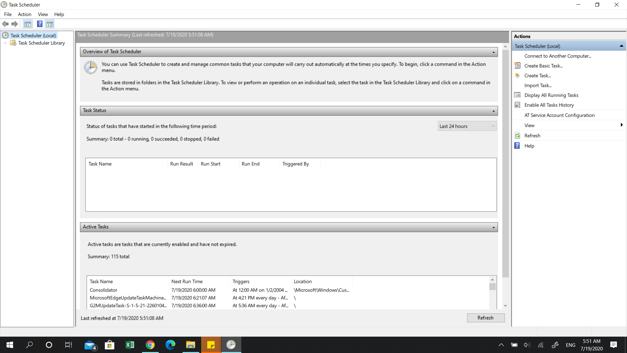Collapse the Task Status section

click(x=493, y=111)
